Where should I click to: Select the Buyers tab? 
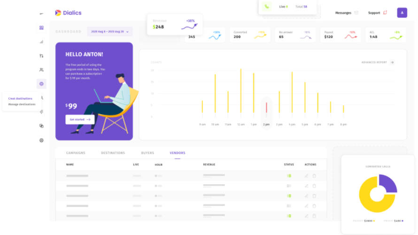[147, 153]
